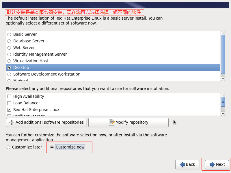Viewport: 231px width, 173px height.
Task: Select the Customize later radio button
Action: tap(8, 147)
